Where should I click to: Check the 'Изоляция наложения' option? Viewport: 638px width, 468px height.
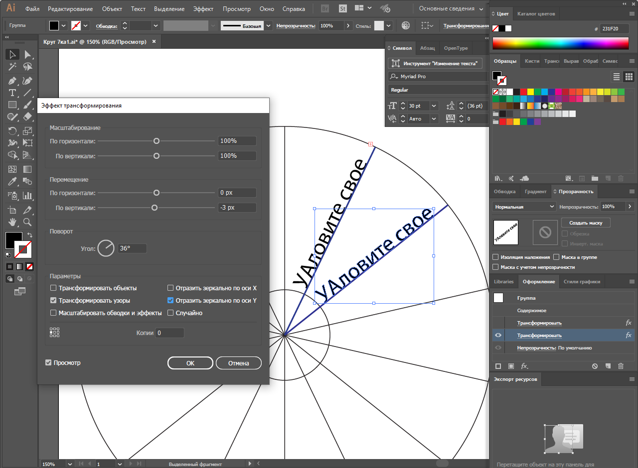pyautogui.click(x=495, y=257)
